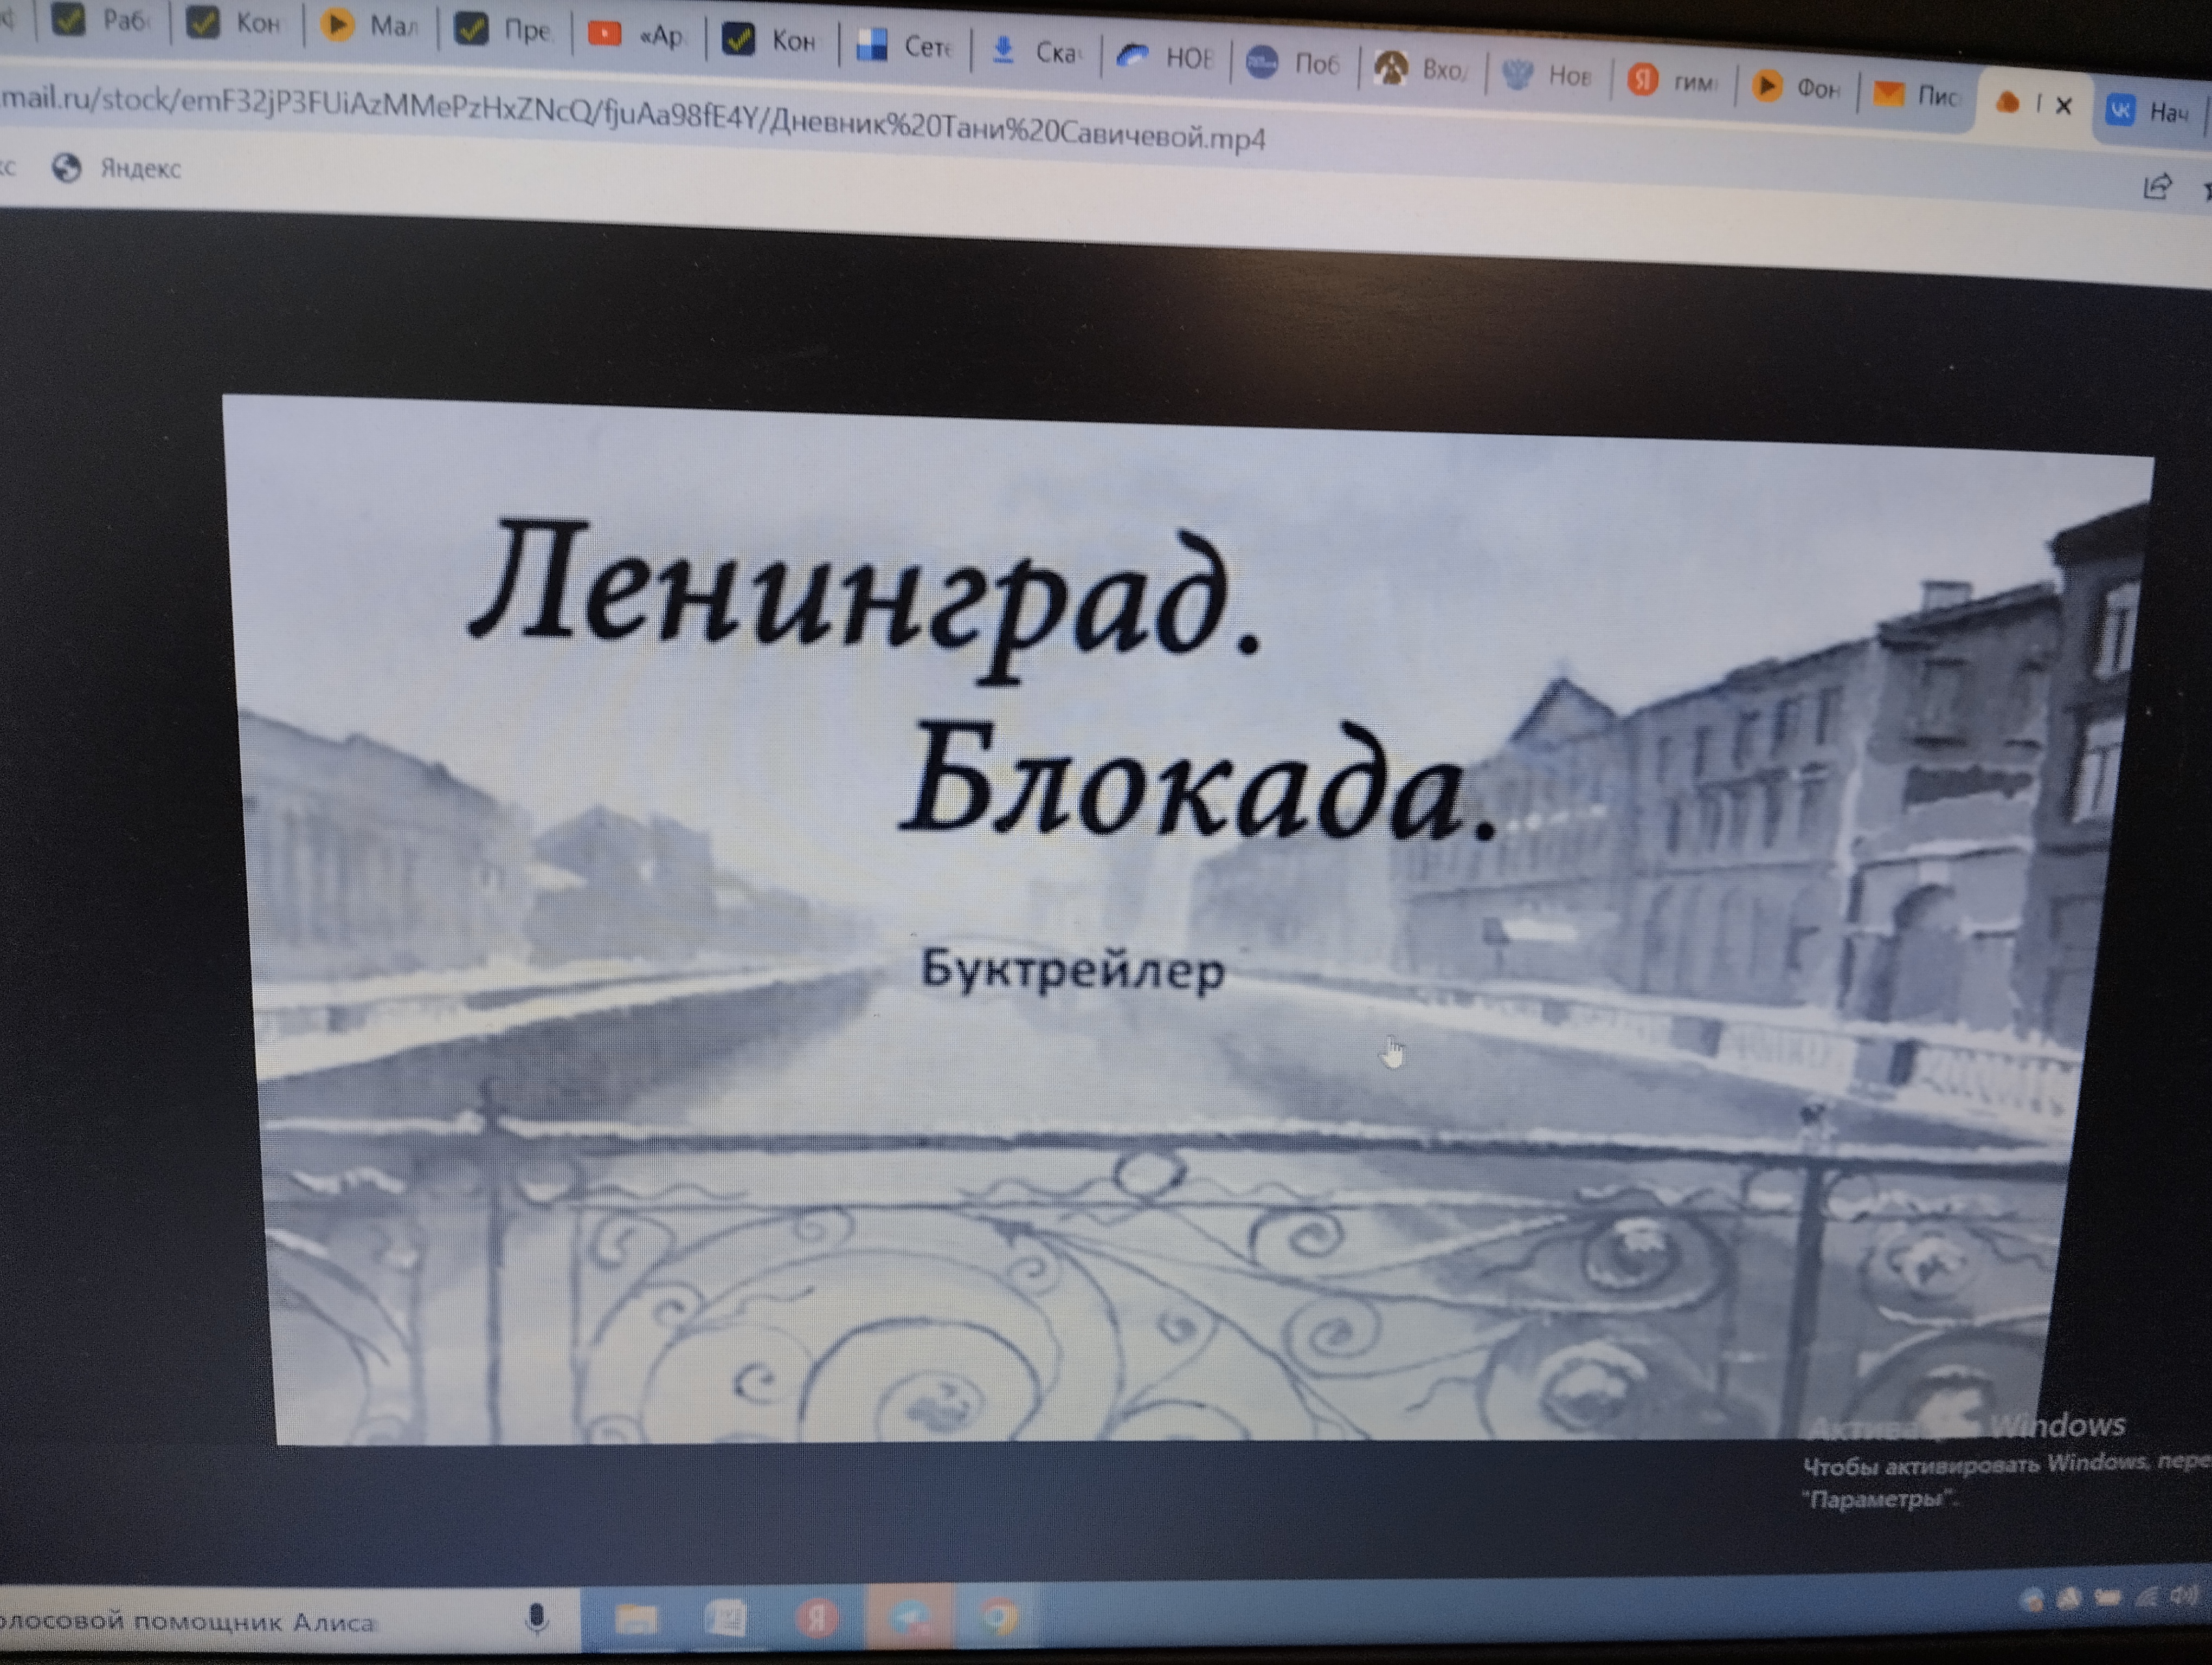Open the Яндекс bookmark
The height and width of the screenshot is (1665, 2212).
[x=117, y=168]
